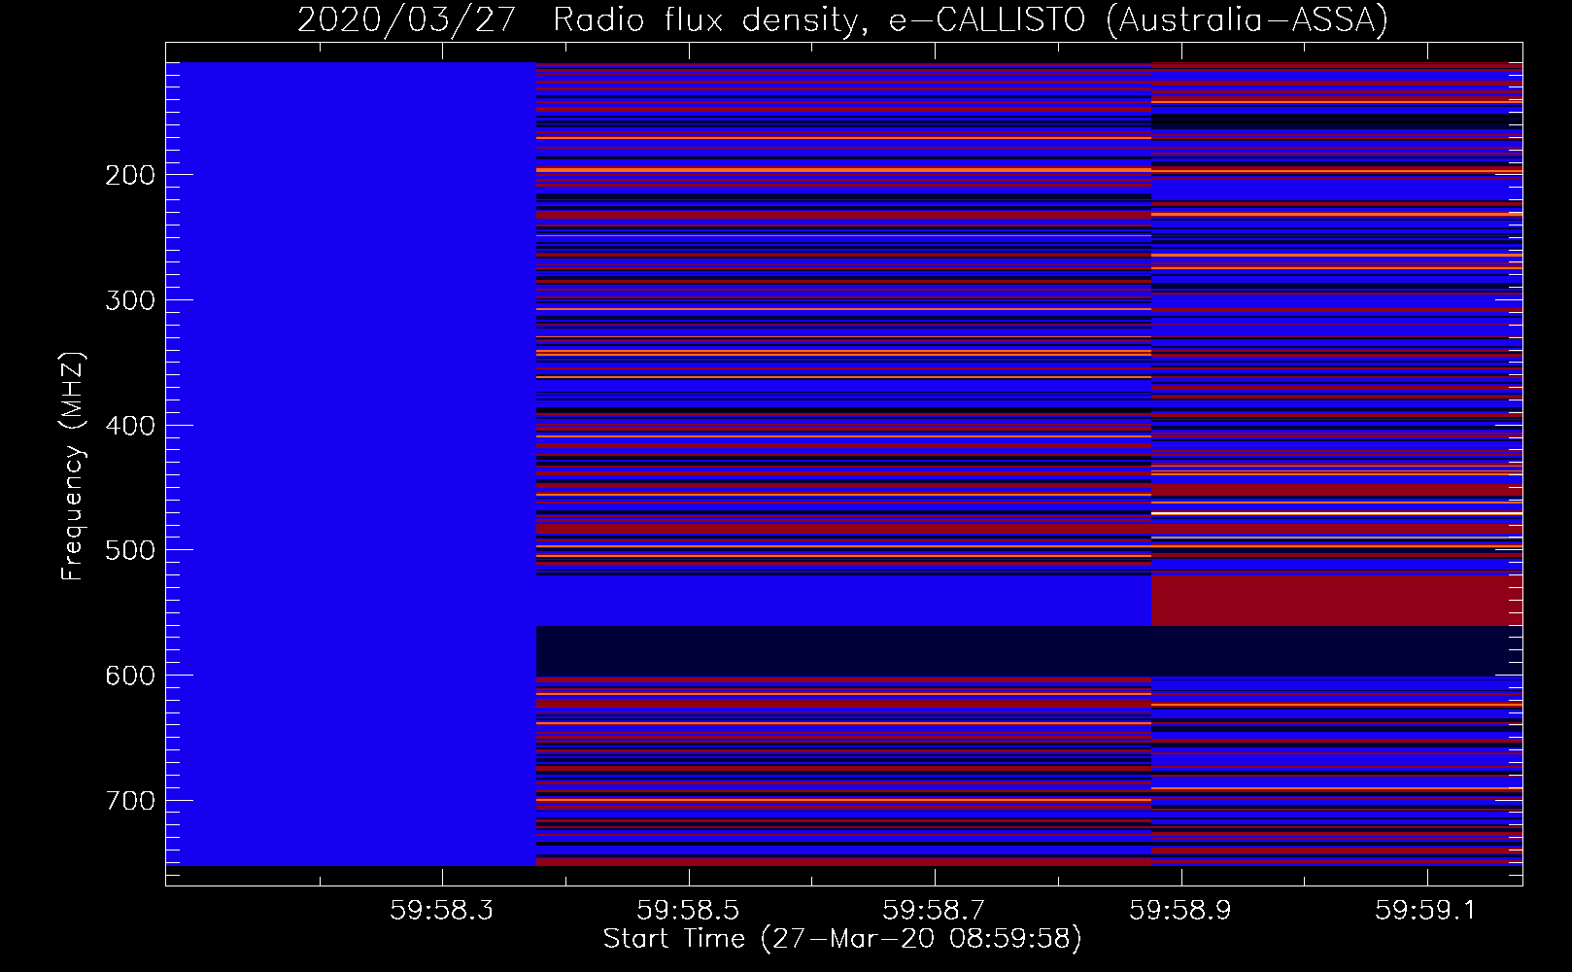
Task: Click the solid blue block at the spectrogram's start
Action: click(x=351, y=464)
